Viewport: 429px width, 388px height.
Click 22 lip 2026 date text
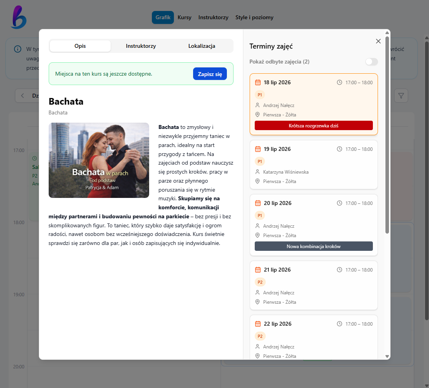tap(278, 324)
